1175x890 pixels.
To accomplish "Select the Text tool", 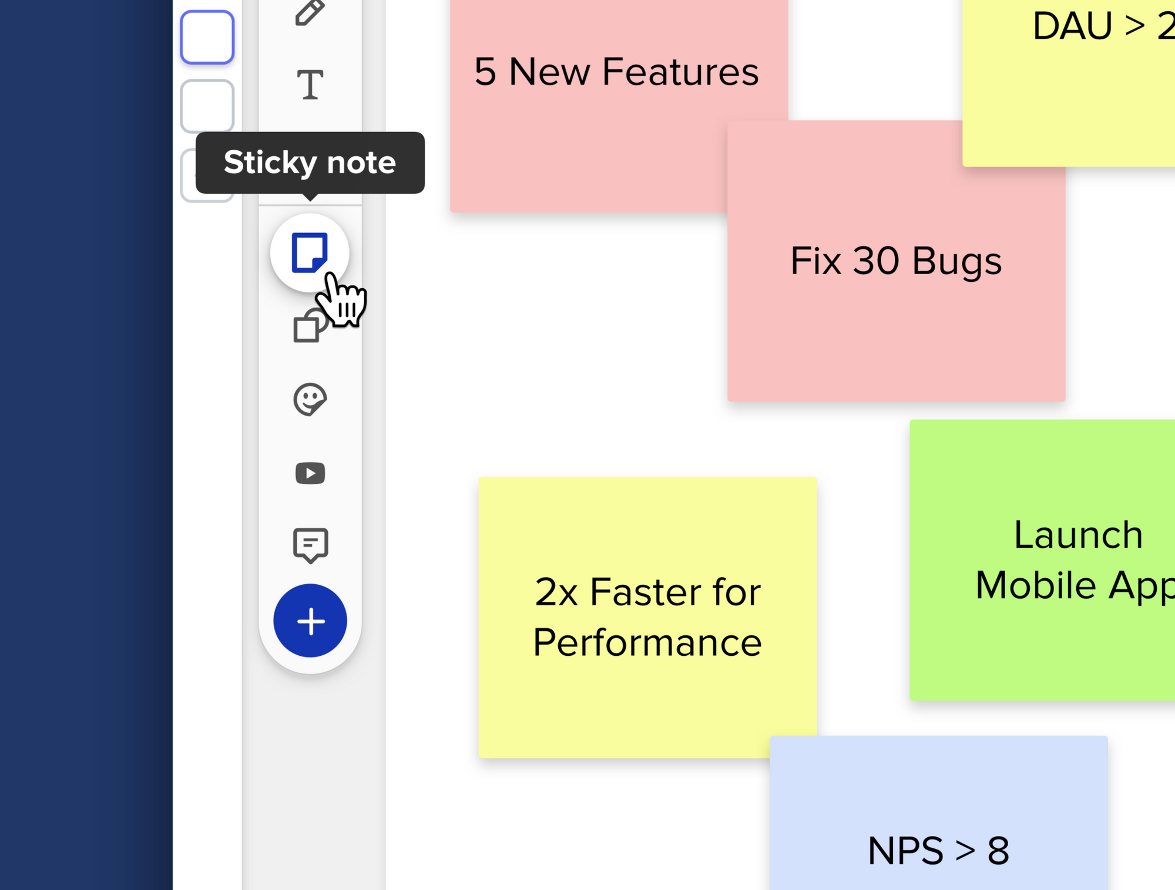I will pyautogui.click(x=310, y=85).
